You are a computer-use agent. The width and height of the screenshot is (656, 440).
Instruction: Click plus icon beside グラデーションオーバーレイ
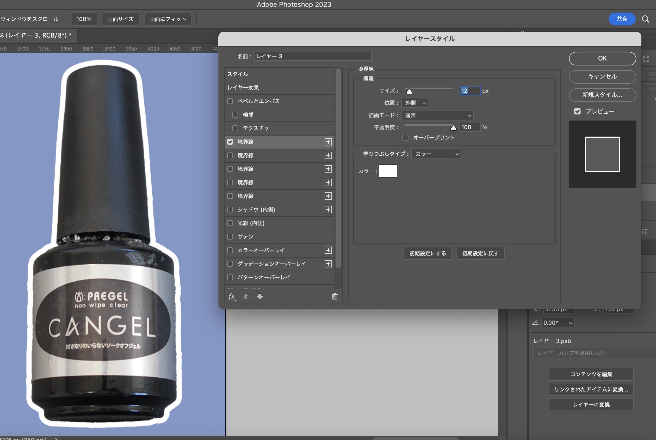click(x=328, y=264)
